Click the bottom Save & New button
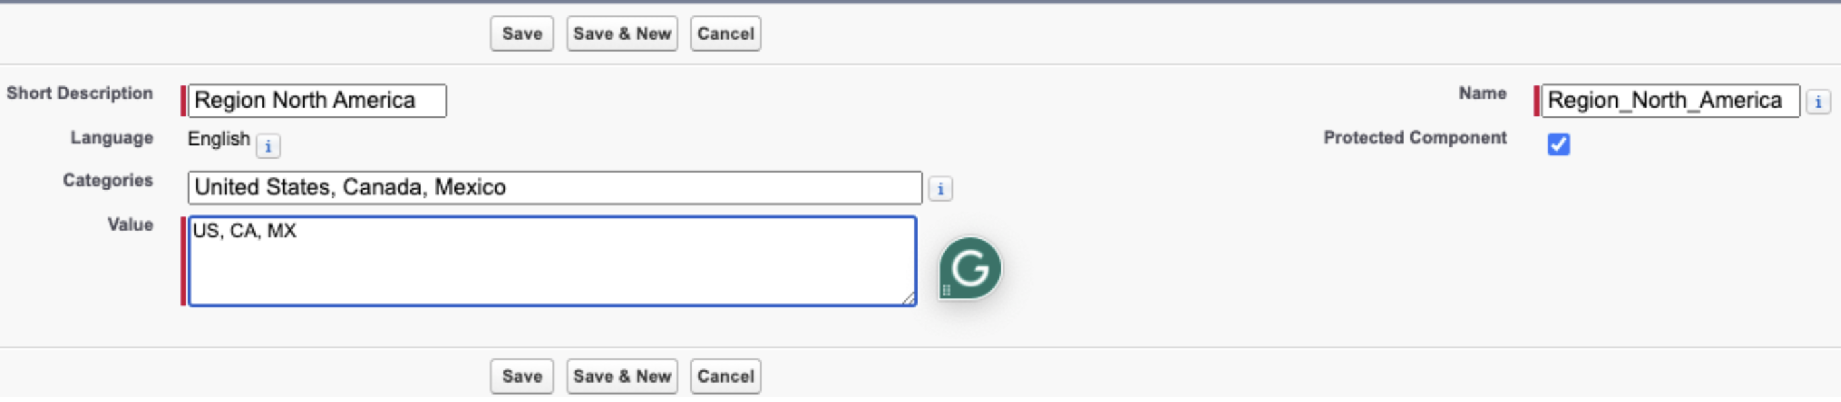This screenshot has width=1841, height=402. coord(622,376)
